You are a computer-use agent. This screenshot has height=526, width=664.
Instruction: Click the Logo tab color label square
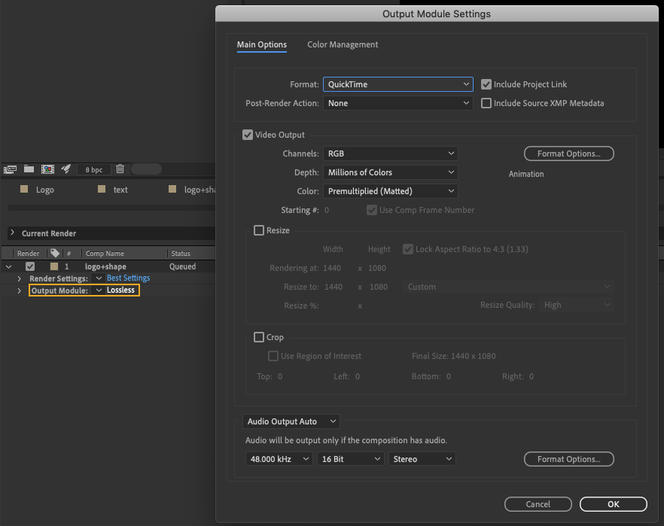tap(24, 190)
